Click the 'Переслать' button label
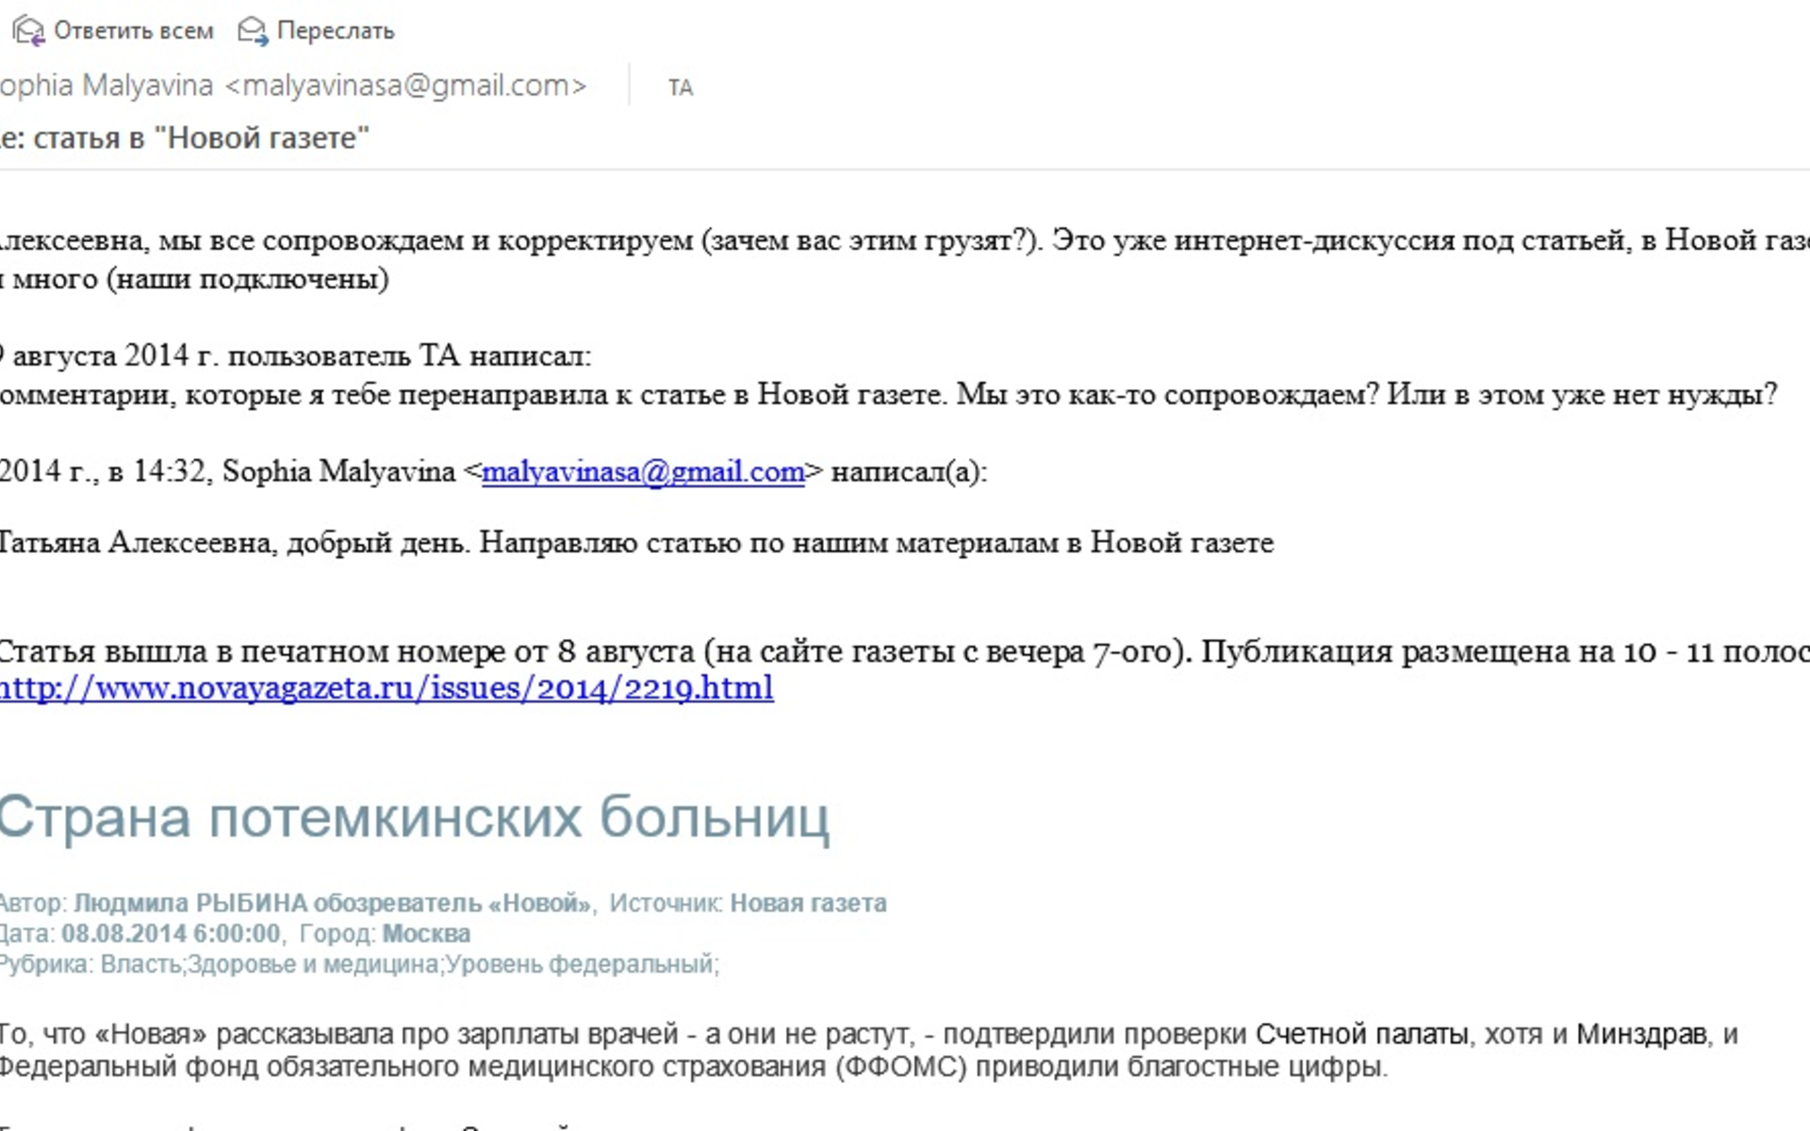The image size is (1810, 1131). (x=336, y=31)
